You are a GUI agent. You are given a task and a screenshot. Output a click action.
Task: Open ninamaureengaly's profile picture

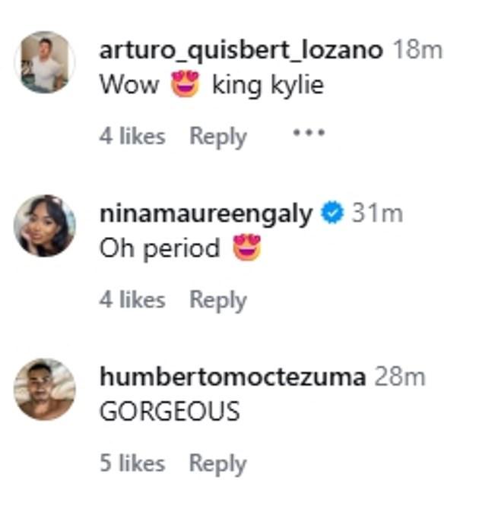[x=45, y=226]
